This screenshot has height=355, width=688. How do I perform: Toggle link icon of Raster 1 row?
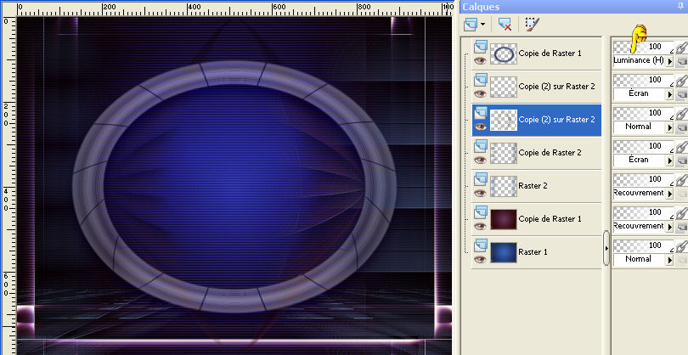click(681, 245)
